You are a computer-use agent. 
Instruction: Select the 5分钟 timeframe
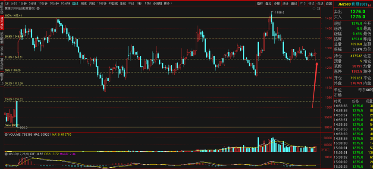[x=32, y=3]
